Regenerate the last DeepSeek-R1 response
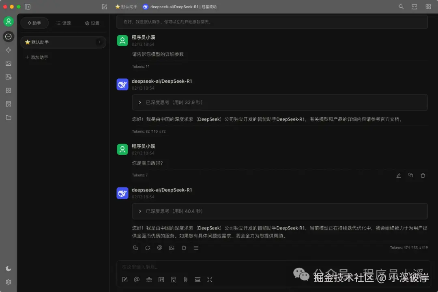438x292 pixels. point(147,248)
